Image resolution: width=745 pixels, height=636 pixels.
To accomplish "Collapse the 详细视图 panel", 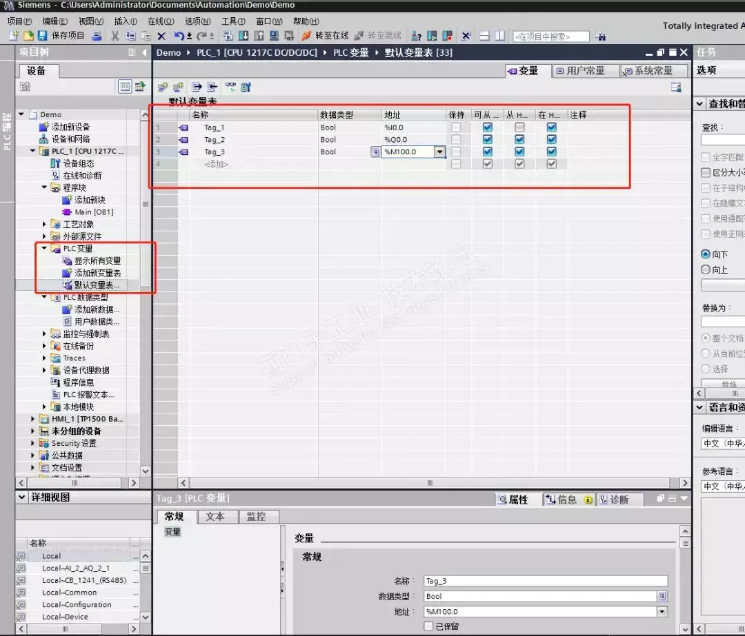I will click(22, 497).
